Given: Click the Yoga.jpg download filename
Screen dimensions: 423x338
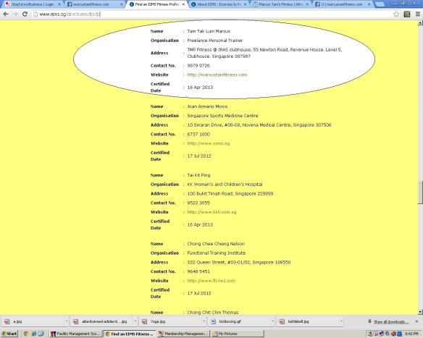Looking at the screenshot, I should [158, 321].
